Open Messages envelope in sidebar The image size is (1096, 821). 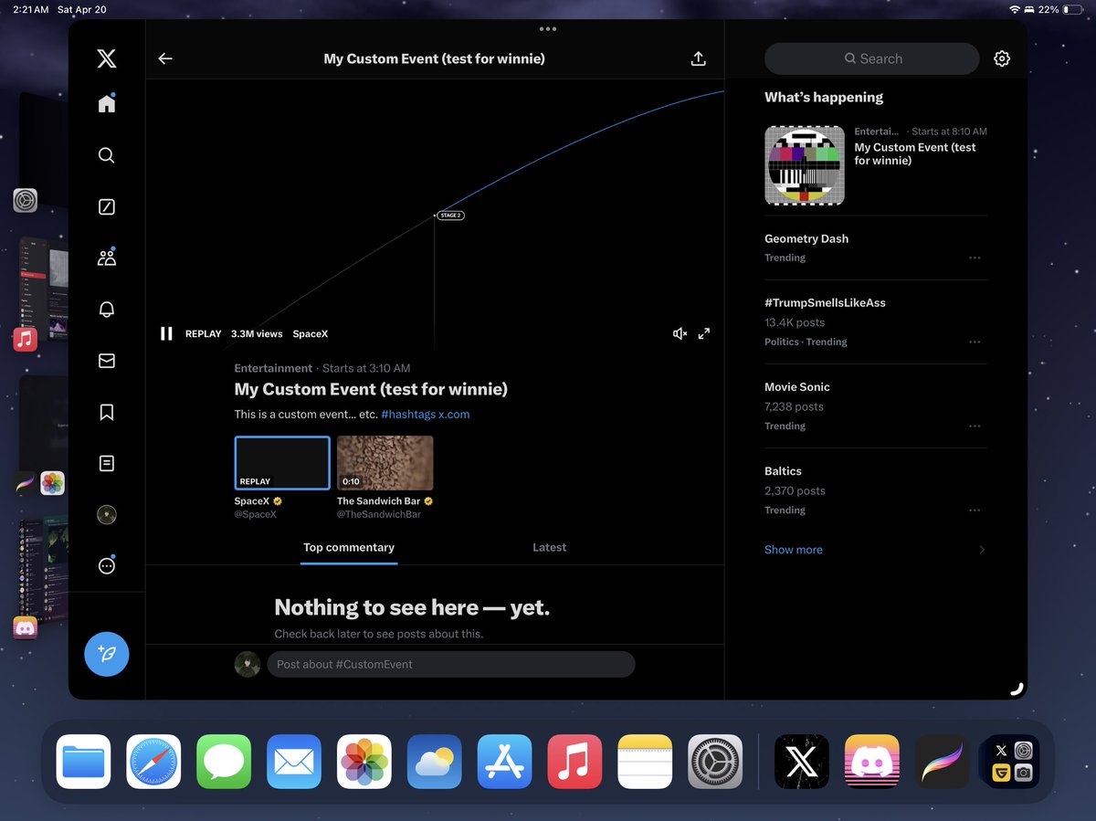point(107,361)
